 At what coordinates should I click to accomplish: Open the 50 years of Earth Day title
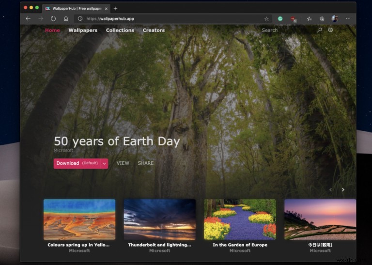[x=117, y=141]
